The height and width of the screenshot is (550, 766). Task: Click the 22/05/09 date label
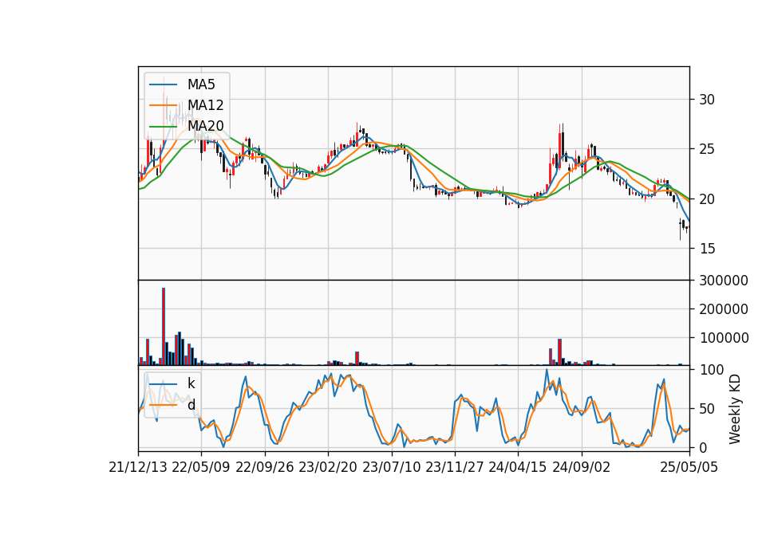tap(201, 467)
